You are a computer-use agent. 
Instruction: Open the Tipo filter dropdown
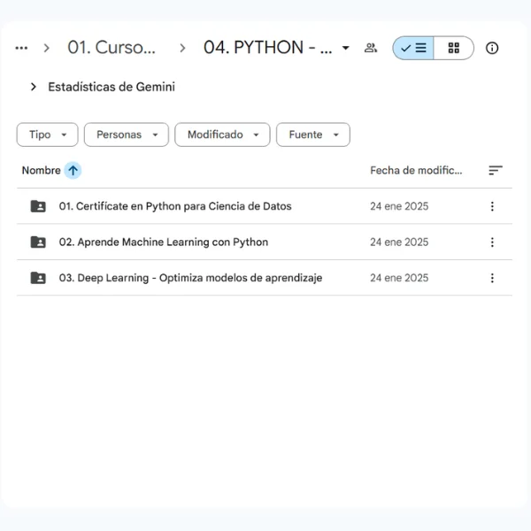coord(47,135)
